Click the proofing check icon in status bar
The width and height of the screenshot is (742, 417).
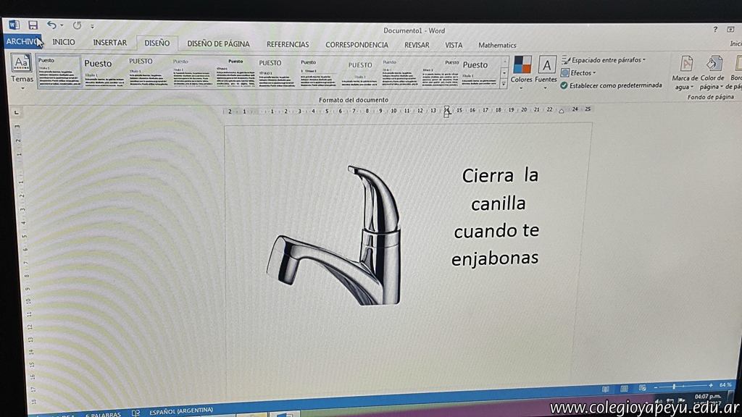pos(136,412)
